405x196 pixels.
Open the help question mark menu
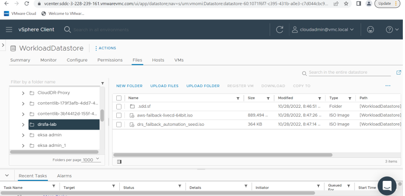[392, 29]
